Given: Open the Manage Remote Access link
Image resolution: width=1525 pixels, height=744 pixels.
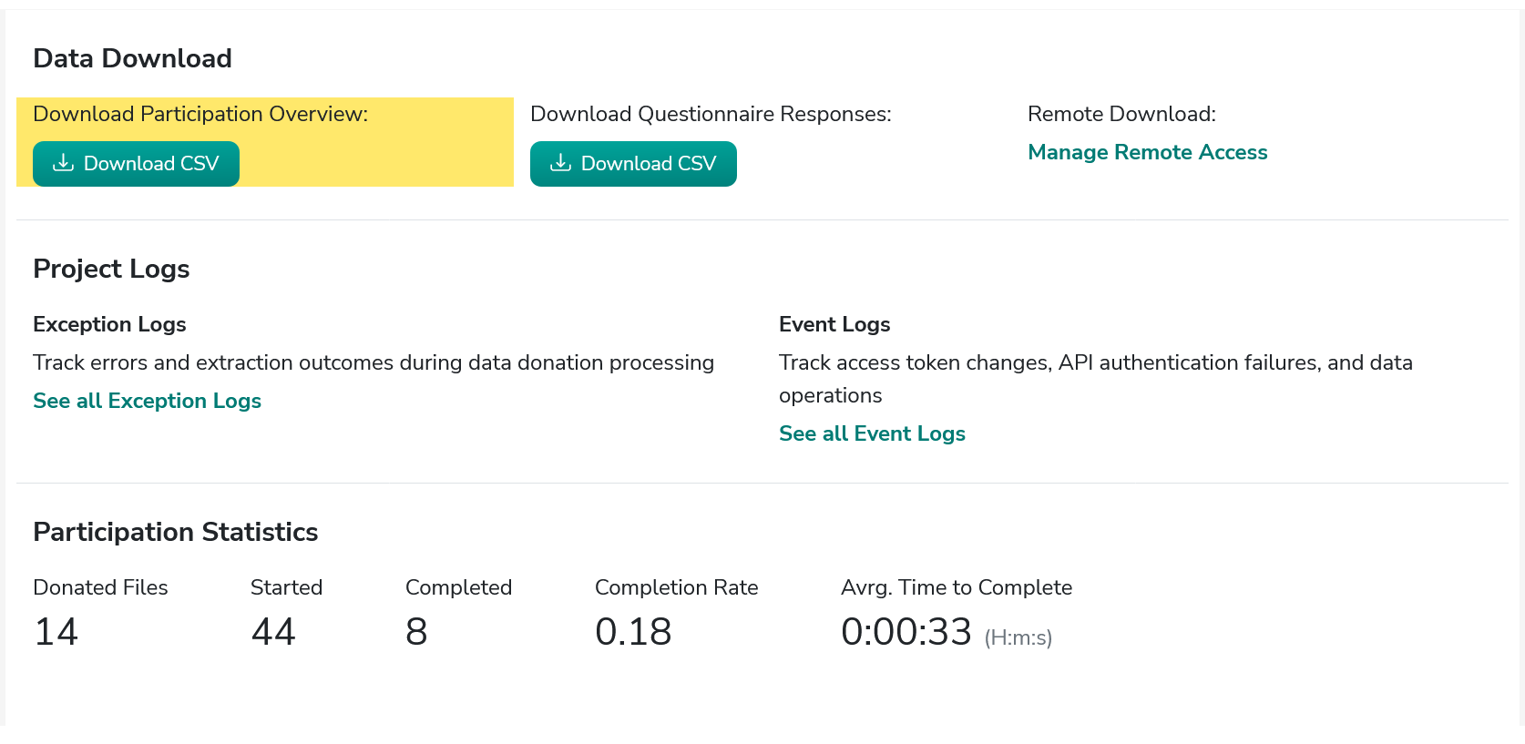Looking at the screenshot, I should click(x=1147, y=152).
